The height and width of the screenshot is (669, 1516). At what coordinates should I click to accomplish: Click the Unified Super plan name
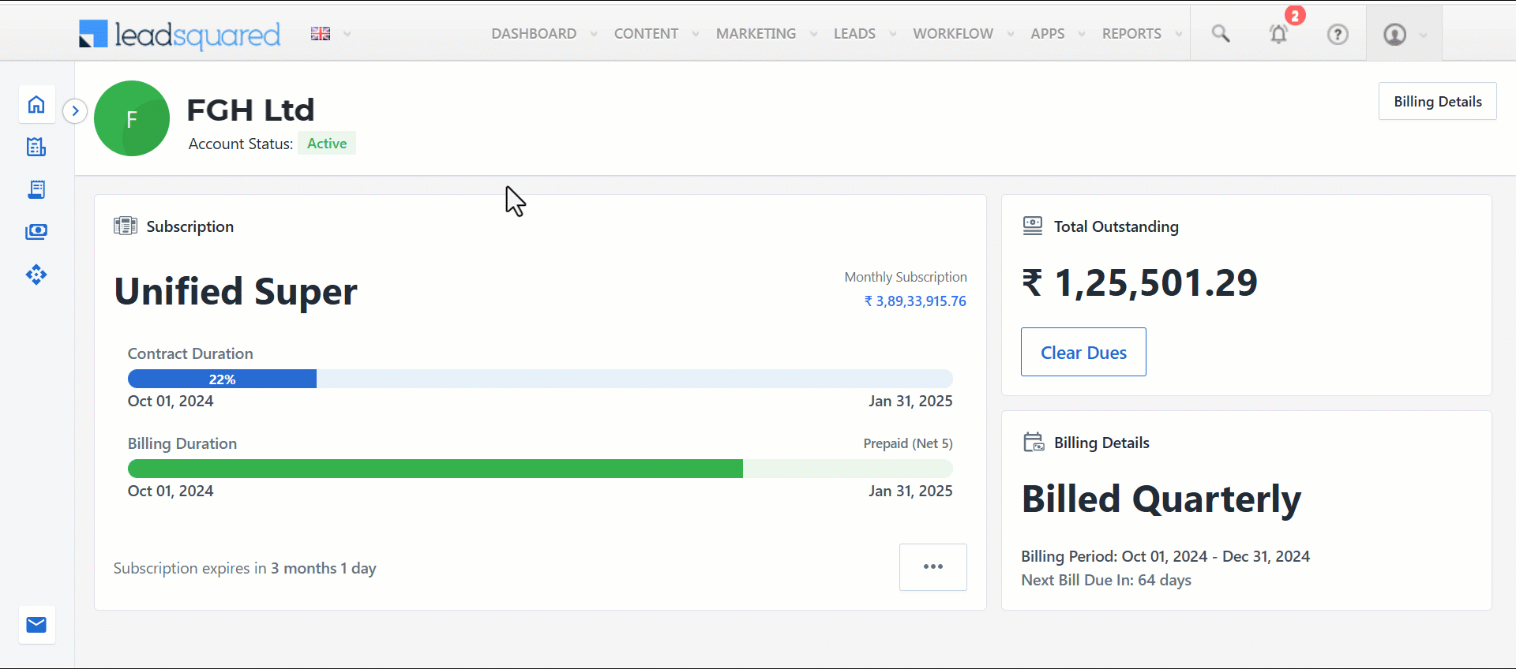point(235,292)
